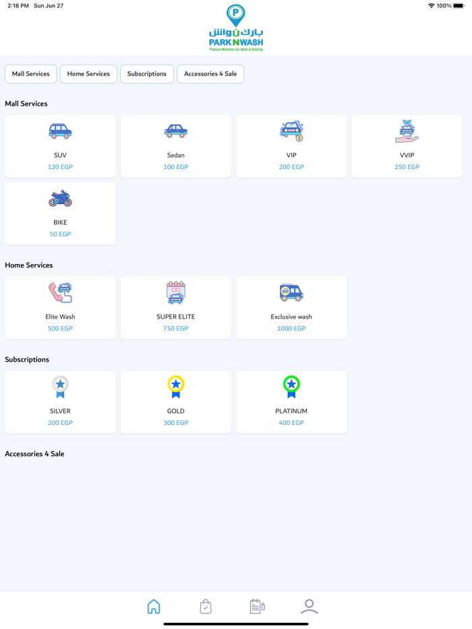Viewport: 472px width, 629px height.
Task: Click the 120 EGP price
Action: (60, 167)
